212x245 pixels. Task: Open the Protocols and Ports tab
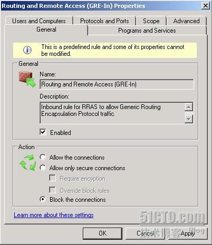[104, 21]
